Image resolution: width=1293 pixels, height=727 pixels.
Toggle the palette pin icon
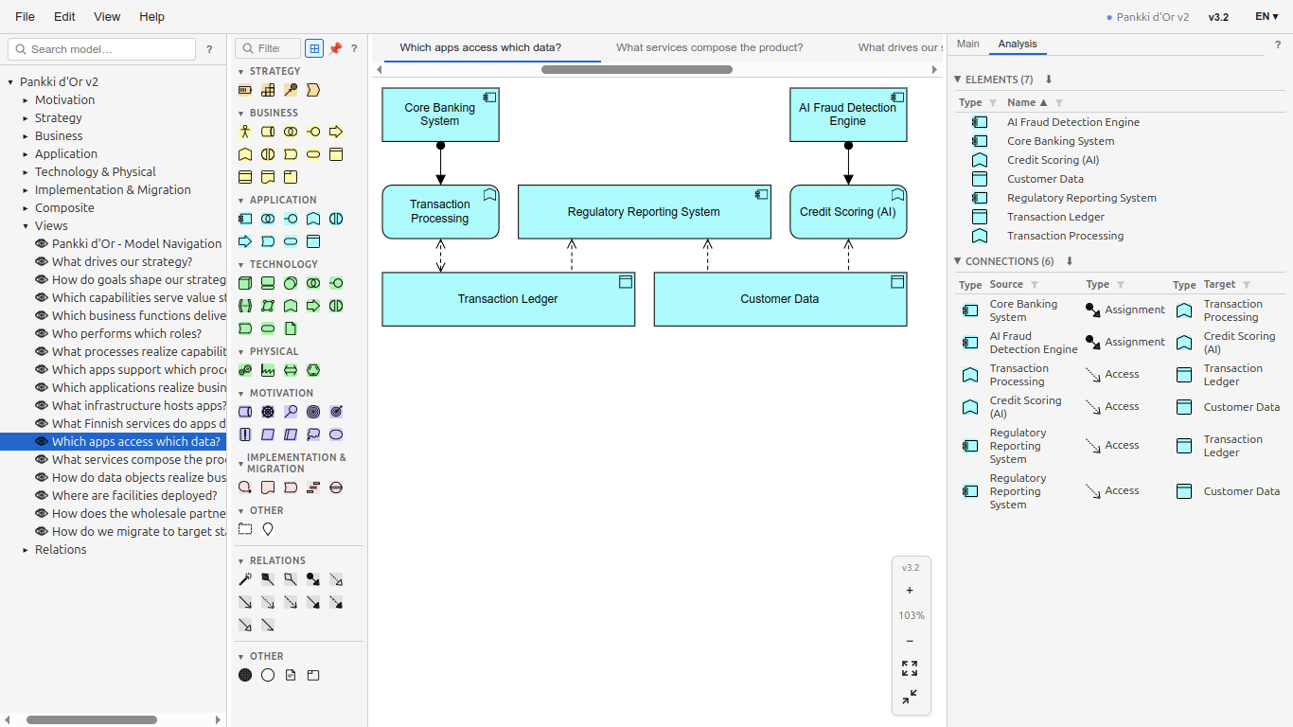(335, 48)
